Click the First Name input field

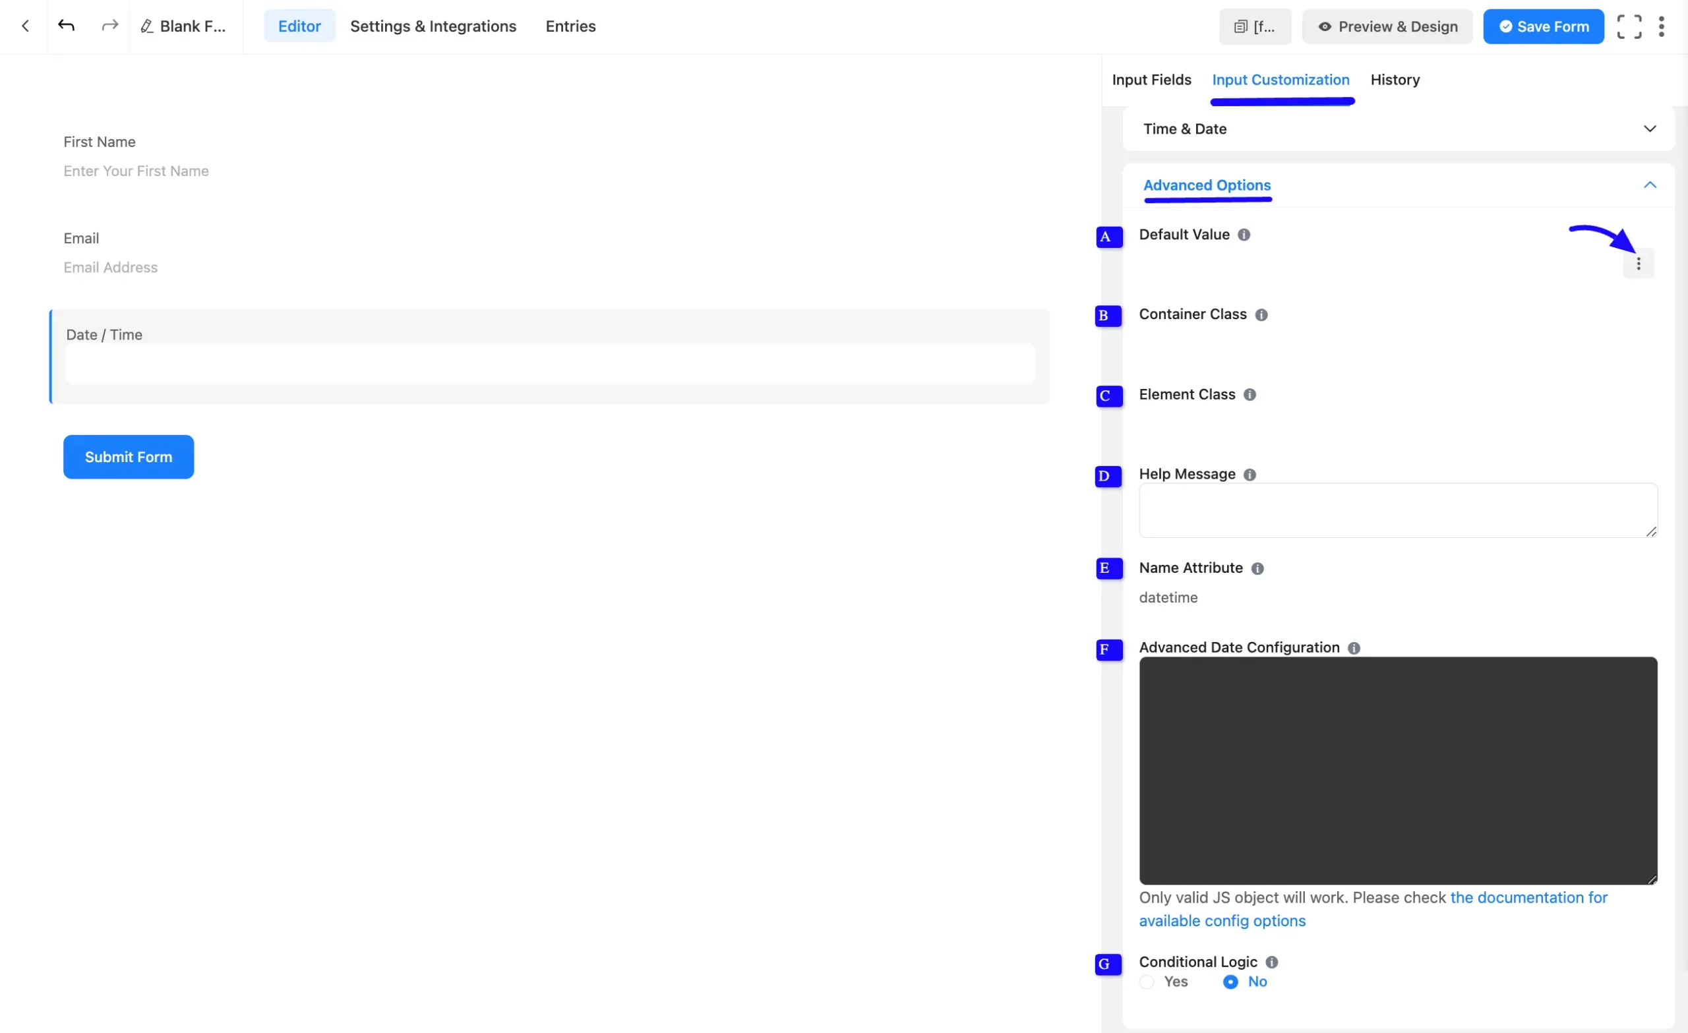[x=548, y=171]
